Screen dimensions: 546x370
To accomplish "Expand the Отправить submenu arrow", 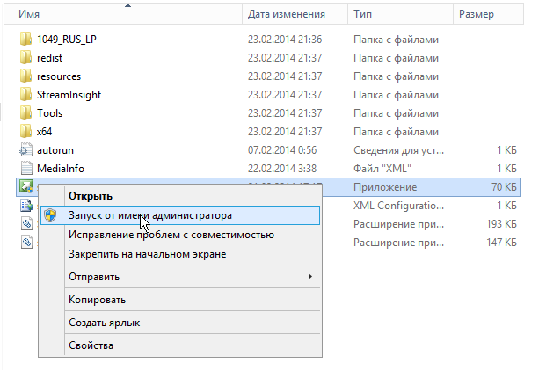I will [x=309, y=278].
